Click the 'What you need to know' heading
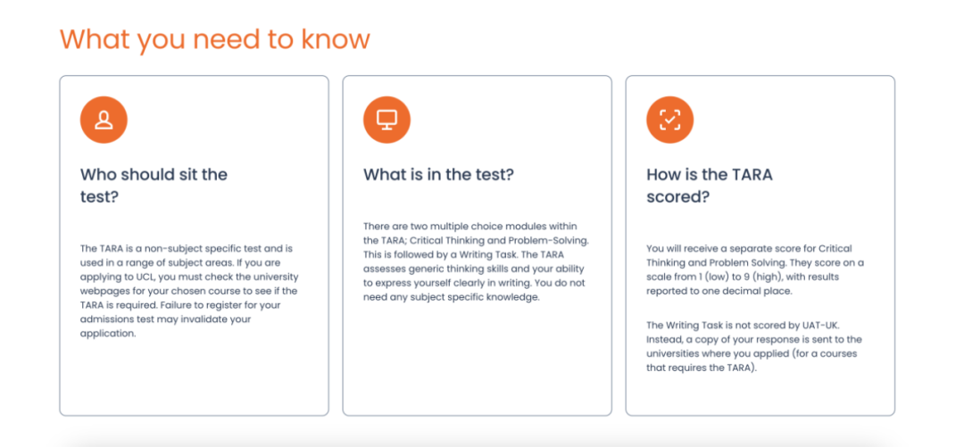This screenshot has height=447, width=964. 214,38
